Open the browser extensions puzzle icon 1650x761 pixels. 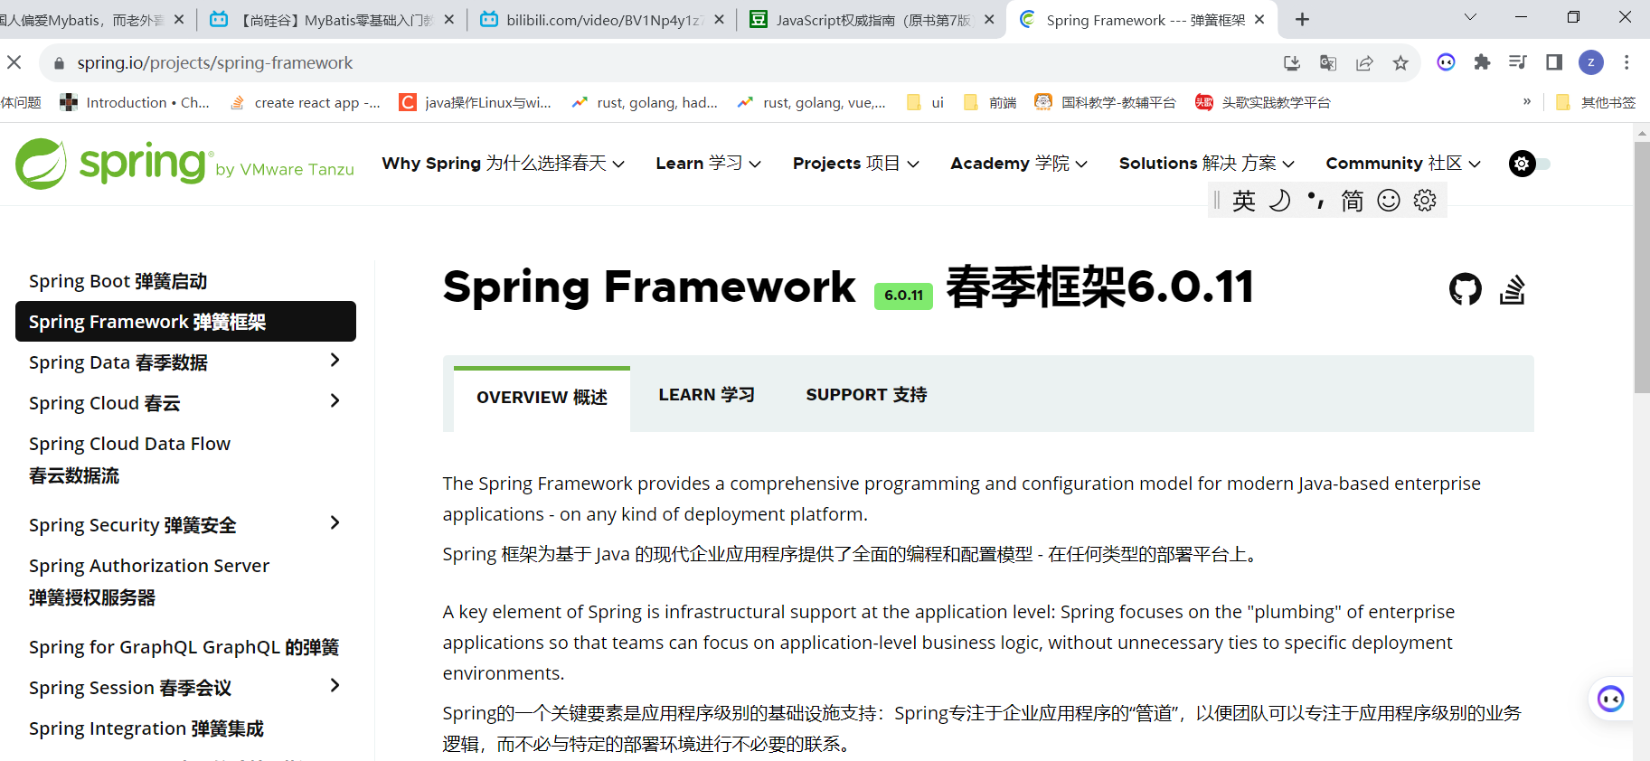coord(1482,62)
